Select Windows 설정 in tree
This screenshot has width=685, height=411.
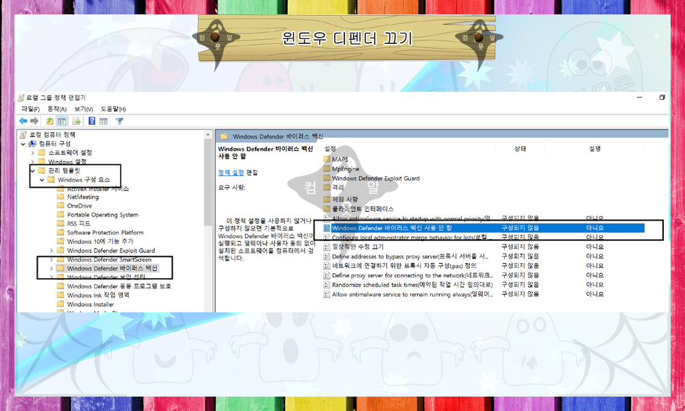tap(67, 162)
